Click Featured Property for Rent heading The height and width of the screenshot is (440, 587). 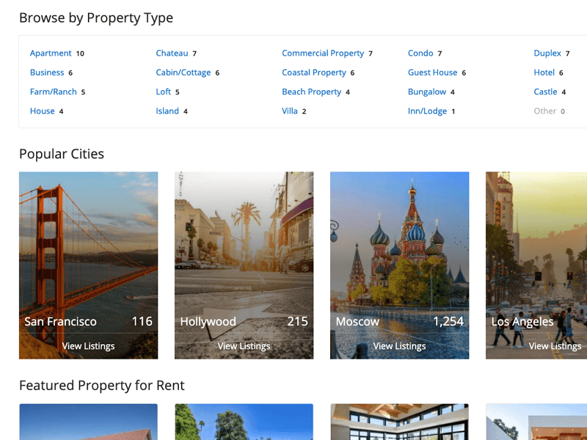coord(102,386)
